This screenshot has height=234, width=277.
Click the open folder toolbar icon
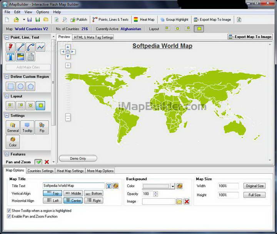[x=46, y=20]
